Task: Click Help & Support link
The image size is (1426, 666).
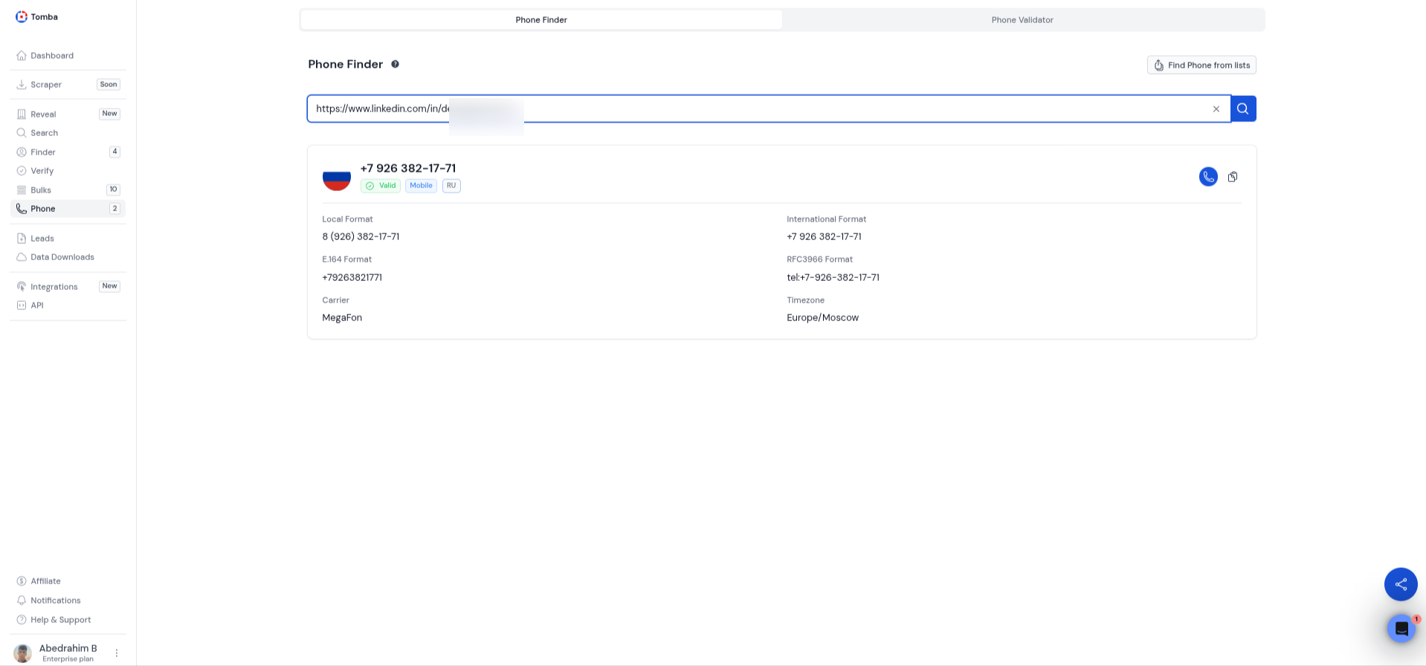Action: [60, 620]
